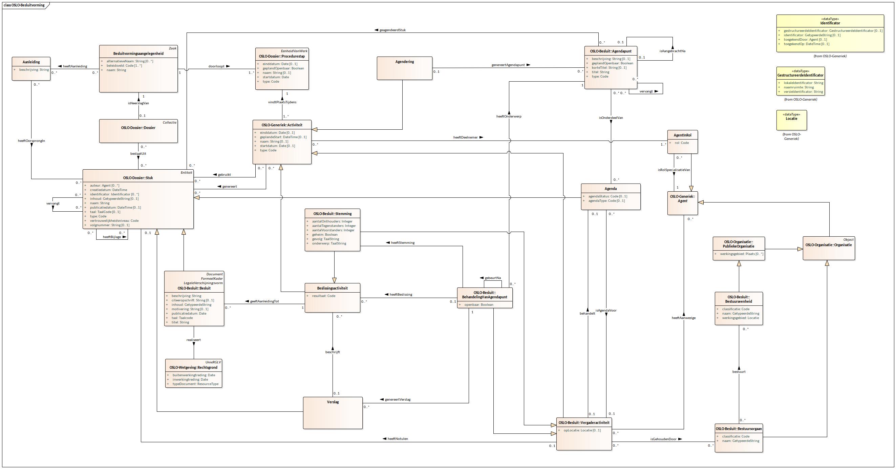Select the OSLO-Dossier::Procedurestap class

tap(282, 56)
